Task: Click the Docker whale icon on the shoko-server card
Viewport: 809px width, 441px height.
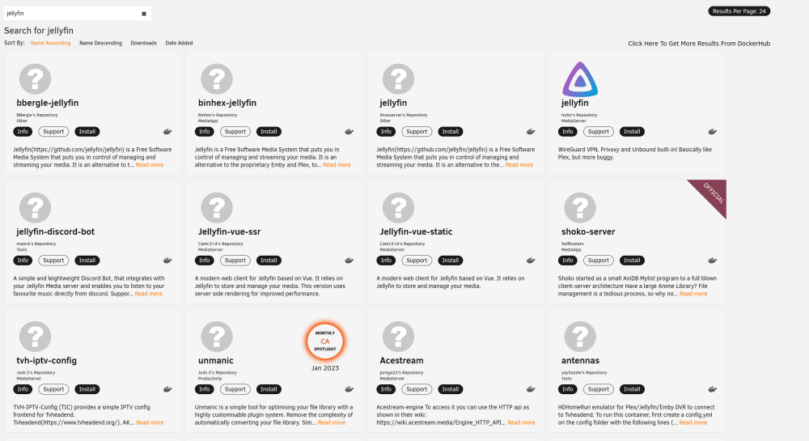Action: pyautogui.click(x=713, y=261)
